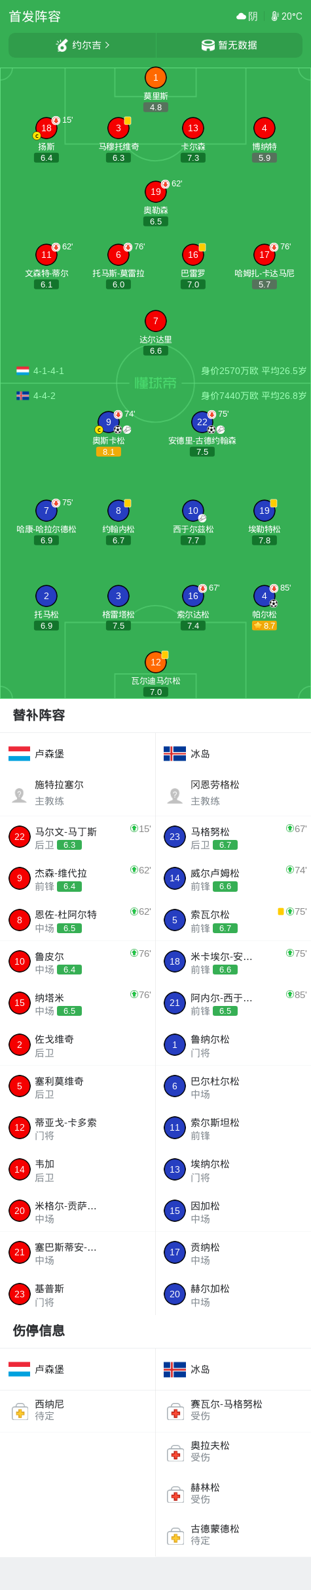The height and width of the screenshot is (1590, 311).
Task: Open substitute 马格努松 number 23 entry
Action: pyautogui.click(x=233, y=837)
